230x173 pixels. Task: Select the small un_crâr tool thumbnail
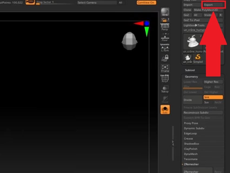point(188,59)
